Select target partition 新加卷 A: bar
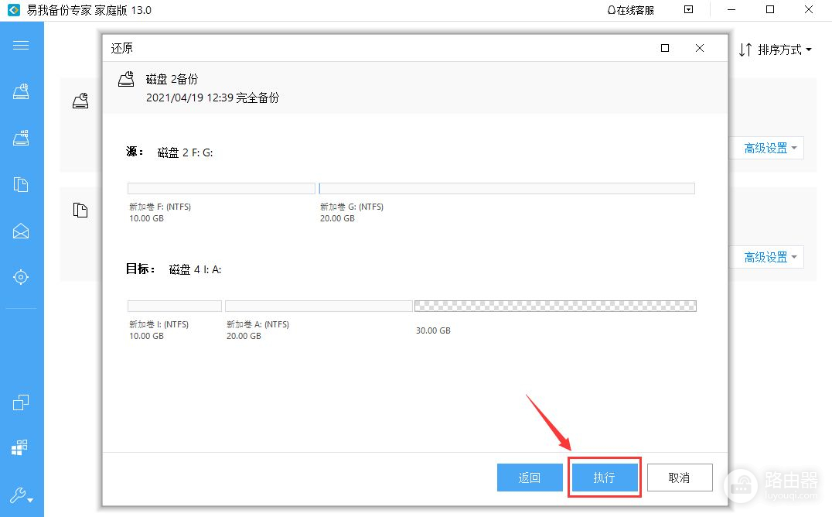 (x=318, y=306)
